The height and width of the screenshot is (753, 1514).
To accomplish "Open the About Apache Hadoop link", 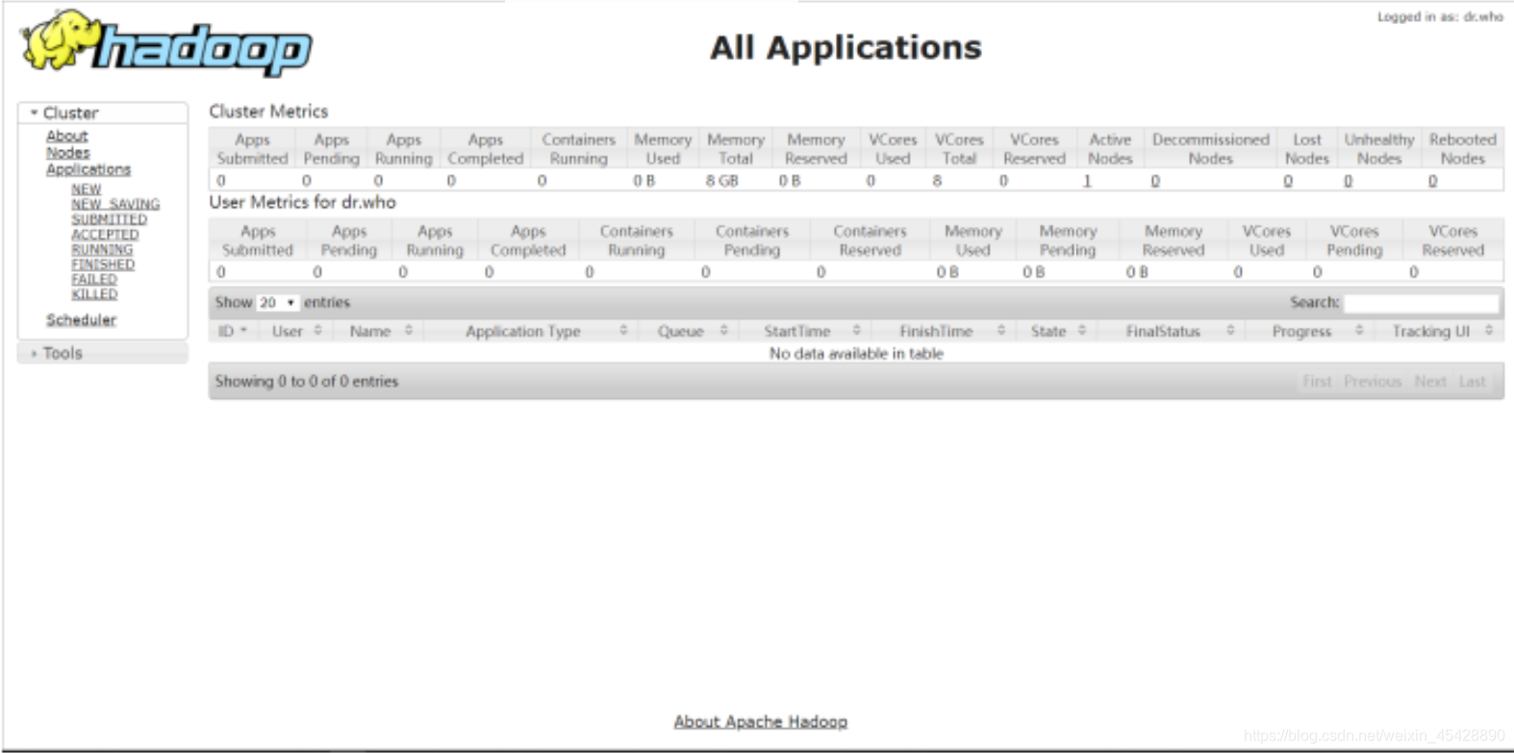I will pos(761,721).
